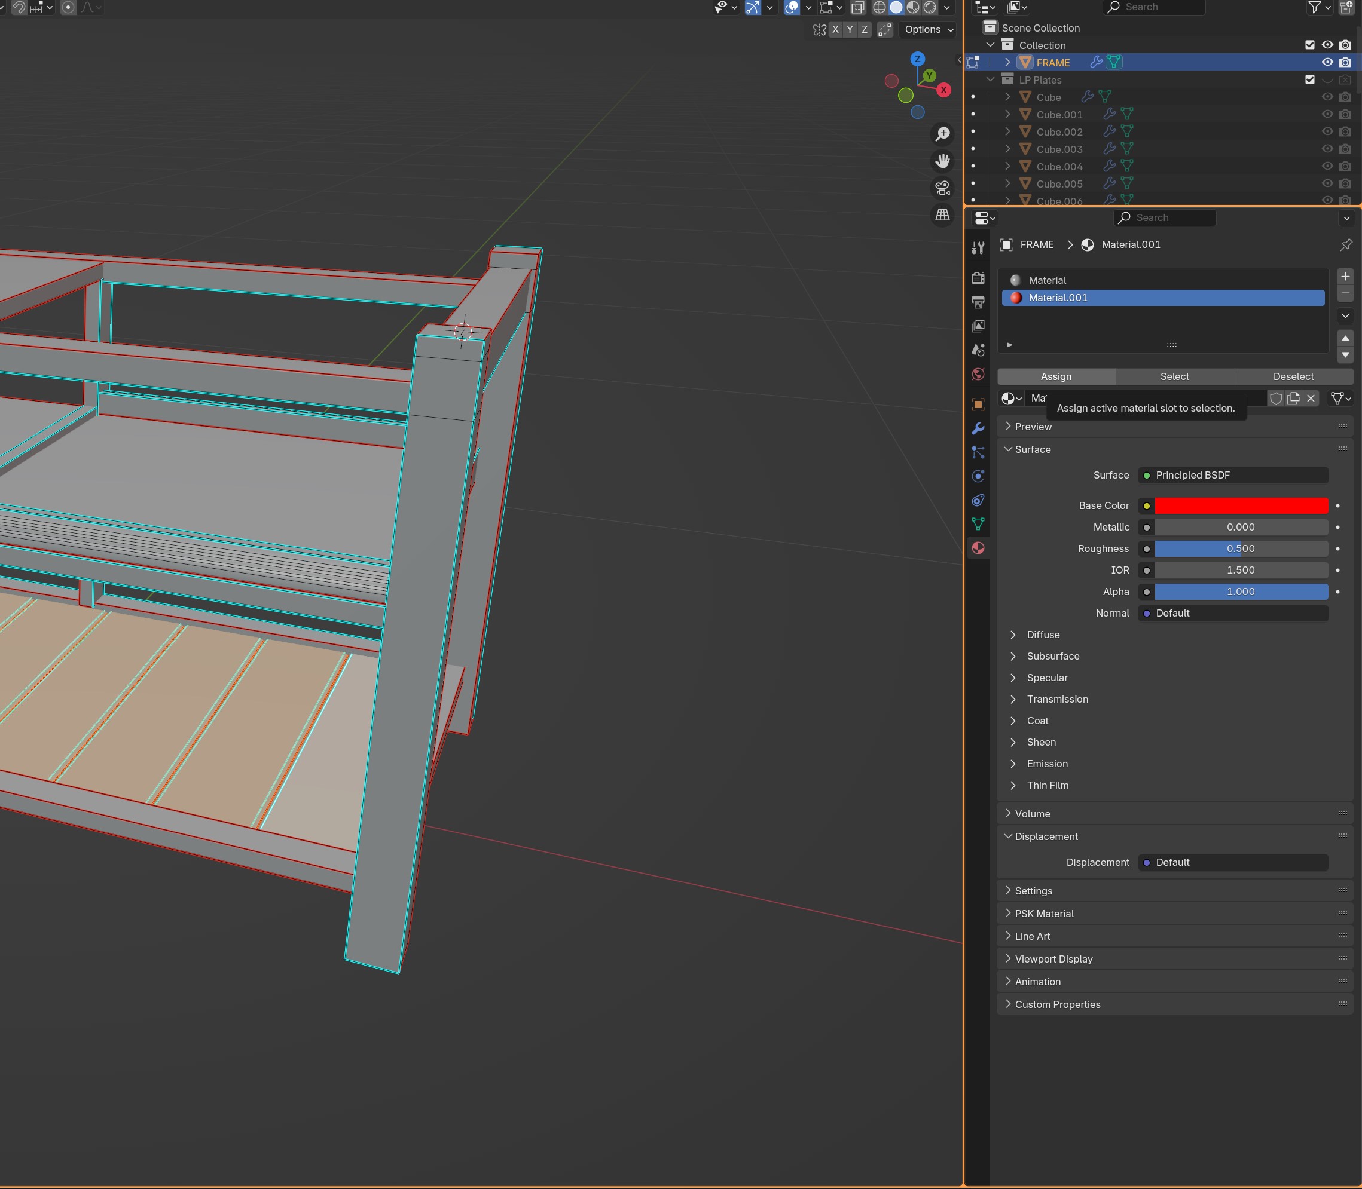Hide FRAME object with eye icon

pyautogui.click(x=1327, y=62)
